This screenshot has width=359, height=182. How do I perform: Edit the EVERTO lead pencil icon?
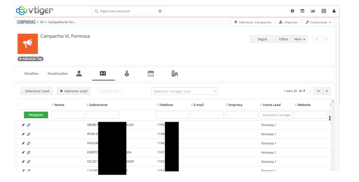click(x=23, y=152)
